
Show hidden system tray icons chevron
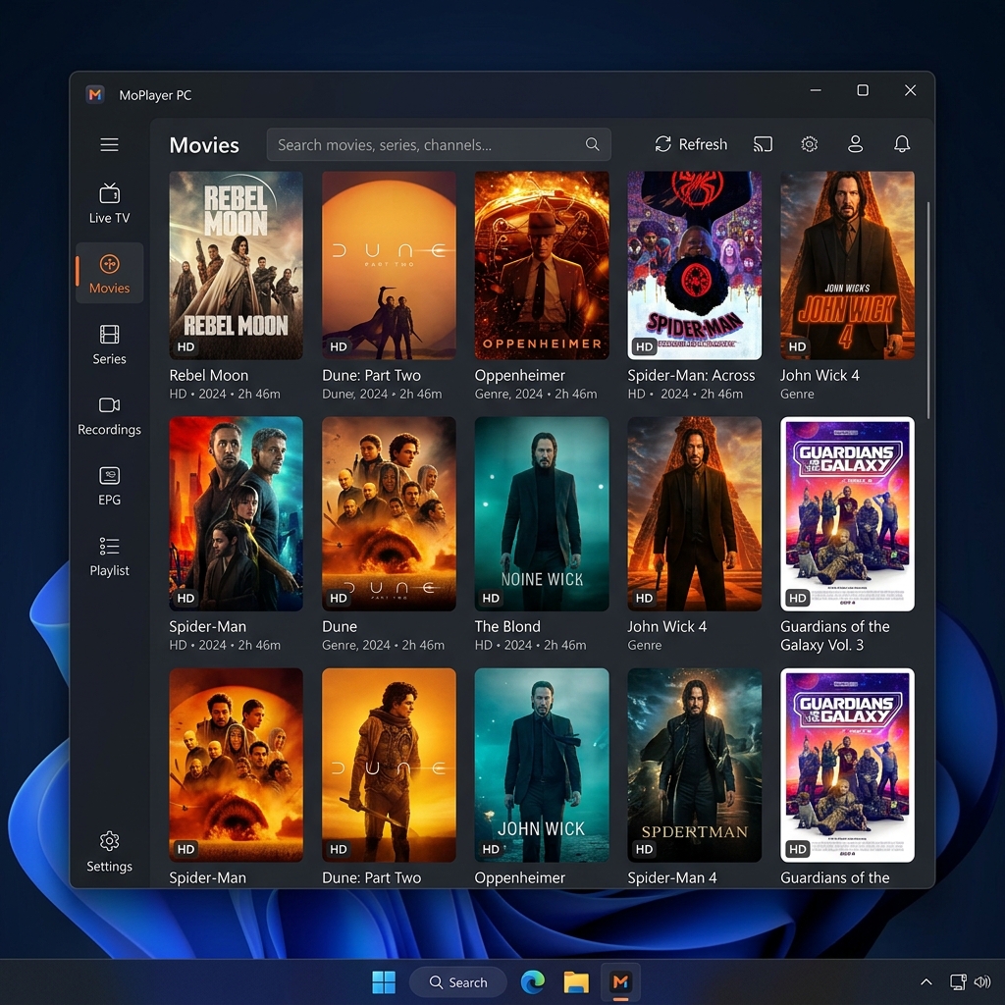pyautogui.click(x=926, y=981)
